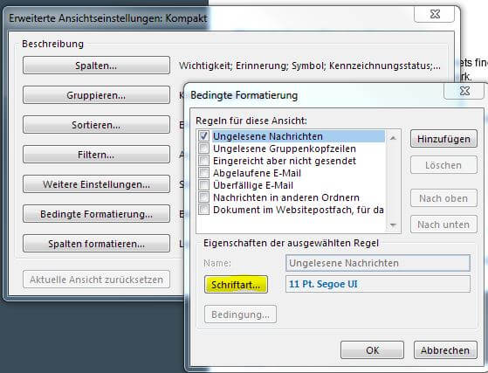Open the Spalten... column settings
This screenshot has width=488, height=373.
tap(96, 65)
